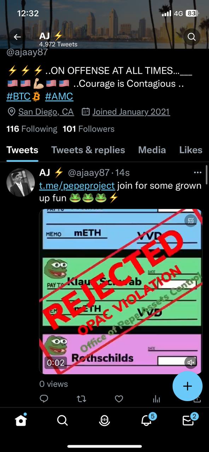The image size is (209, 452).
Task: Compose new tweet with plus button
Action: pyautogui.click(x=187, y=386)
